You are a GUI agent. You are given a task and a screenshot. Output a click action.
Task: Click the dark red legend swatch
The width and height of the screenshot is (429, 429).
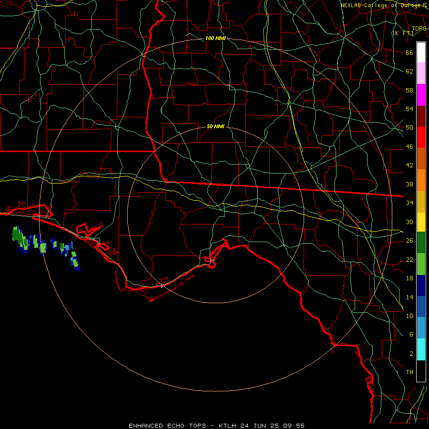pos(421,117)
